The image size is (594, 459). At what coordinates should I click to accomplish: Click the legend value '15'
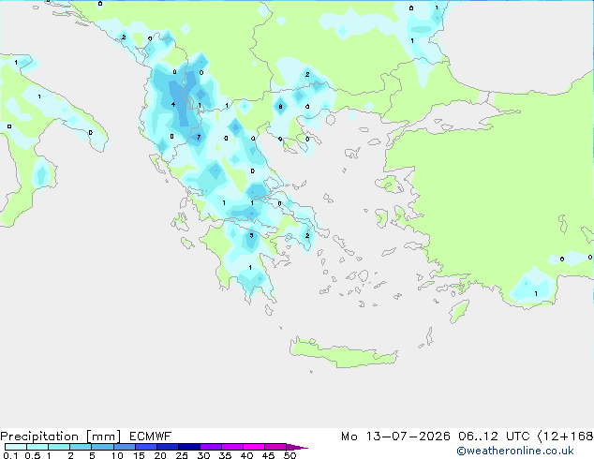pos(139,455)
